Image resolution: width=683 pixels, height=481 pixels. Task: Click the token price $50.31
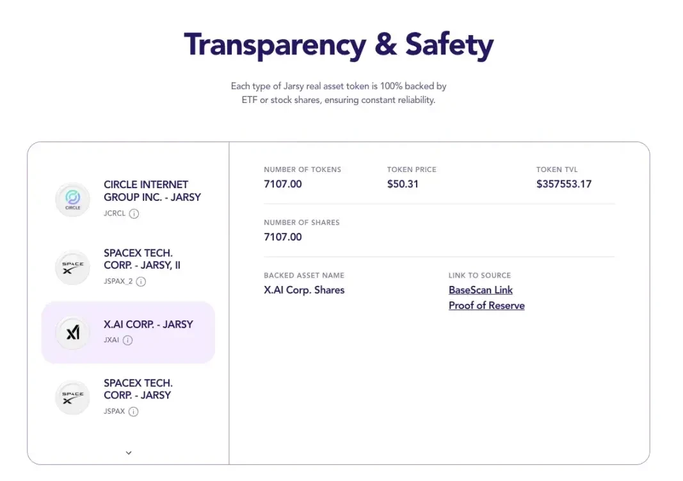pyautogui.click(x=403, y=184)
